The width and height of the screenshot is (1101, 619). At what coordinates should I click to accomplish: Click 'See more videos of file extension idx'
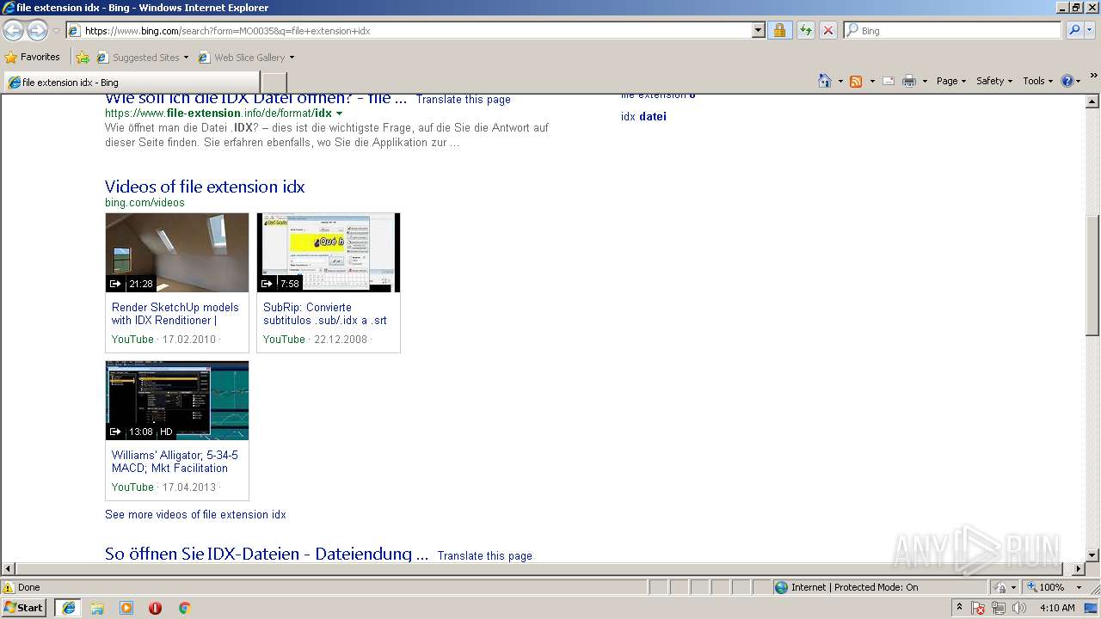point(195,514)
